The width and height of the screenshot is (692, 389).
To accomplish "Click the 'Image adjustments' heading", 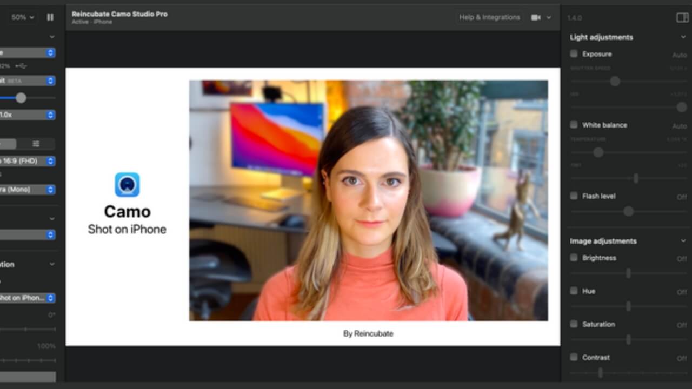I will [x=603, y=241].
